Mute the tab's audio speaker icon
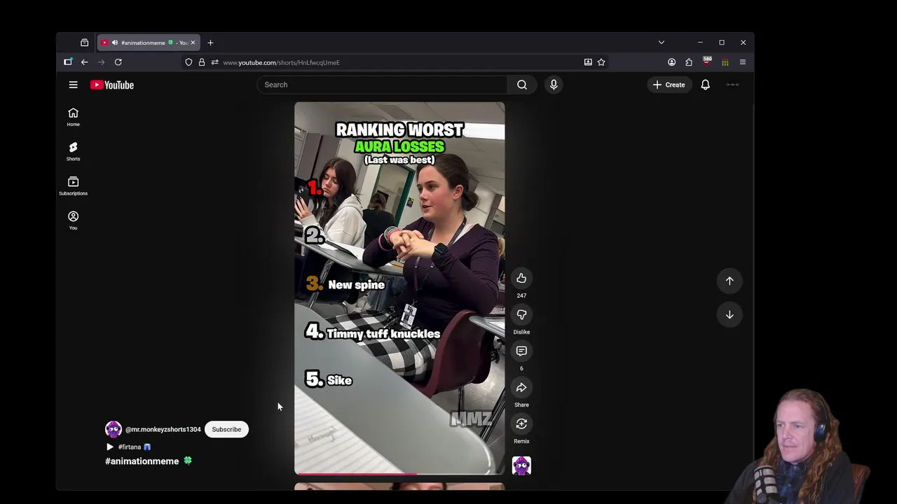Image resolution: width=897 pixels, height=504 pixels. [x=115, y=43]
